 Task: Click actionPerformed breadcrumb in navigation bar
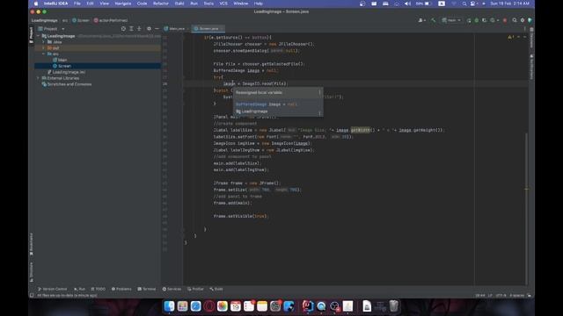click(x=111, y=20)
